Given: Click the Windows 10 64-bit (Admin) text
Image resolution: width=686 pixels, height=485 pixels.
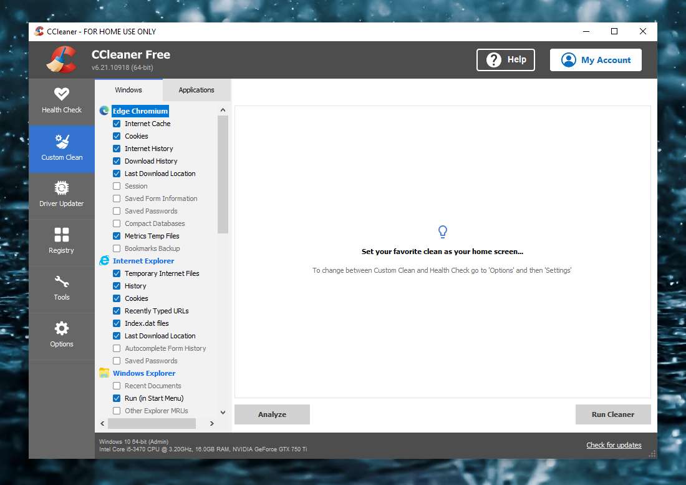Looking at the screenshot, I should 134,442.
